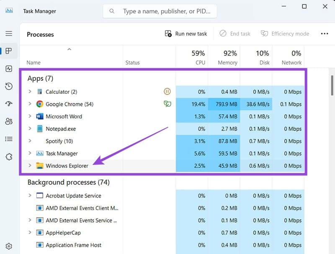Open the three-dots more options menu
The height and width of the screenshot is (254, 335).
(324, 34)
